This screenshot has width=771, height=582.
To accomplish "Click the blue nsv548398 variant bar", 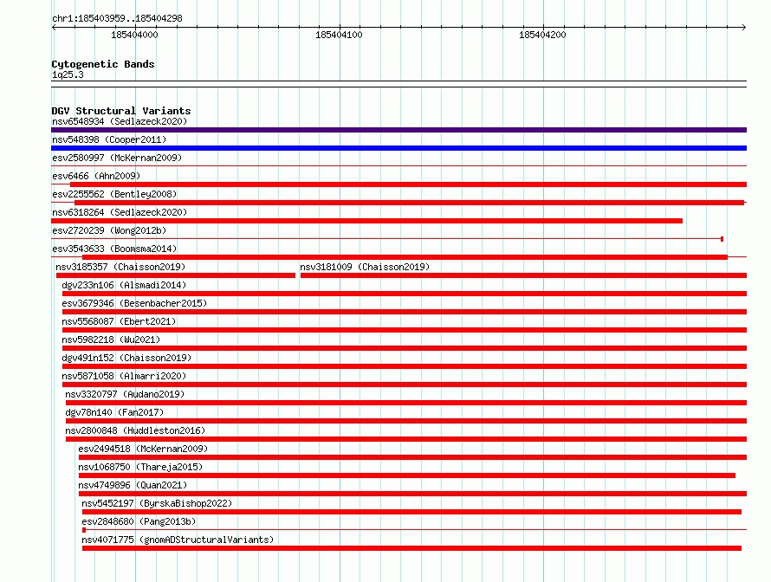I will click(x=398, y=148).
